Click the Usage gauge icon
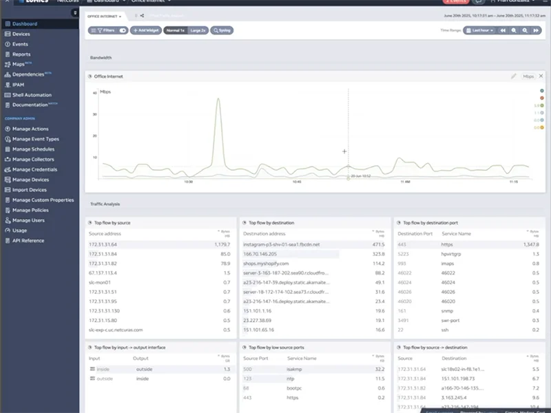The height and width of the screenshot is (413, 551). point(8,231)
